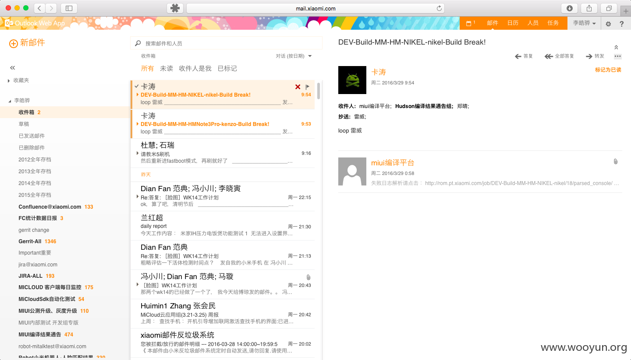This screenshot has height=360, width=631.
Task: Expand the [脸图] WK14工作计划 thread at 20:43
Action: [x=138, y=285]
